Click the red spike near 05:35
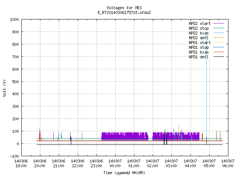This screenshot has width=235, height=176. point(220,136)
